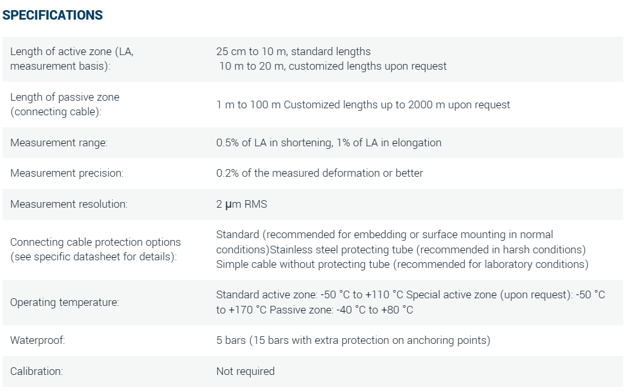Click the '5 bars (15 bars with extra protection)' value
Screen dimensions: 629x392
pos(353,341)
